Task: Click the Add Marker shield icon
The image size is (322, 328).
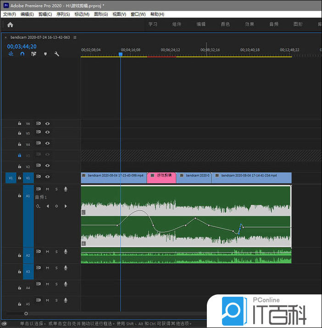Action: pyautogui.click(x=45, y=54)
